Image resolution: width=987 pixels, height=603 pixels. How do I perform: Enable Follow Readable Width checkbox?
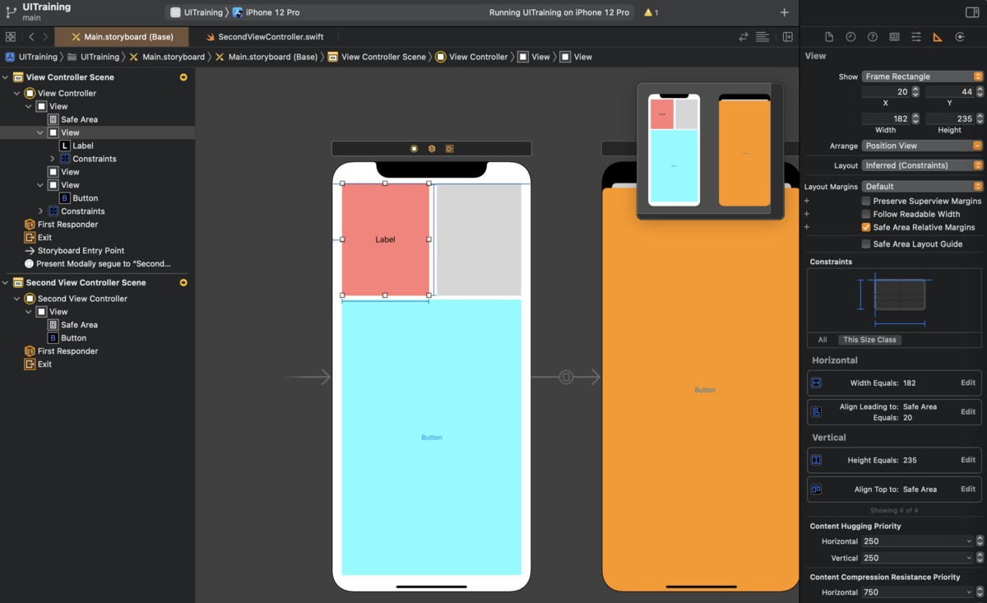click(x=866, y=214)
